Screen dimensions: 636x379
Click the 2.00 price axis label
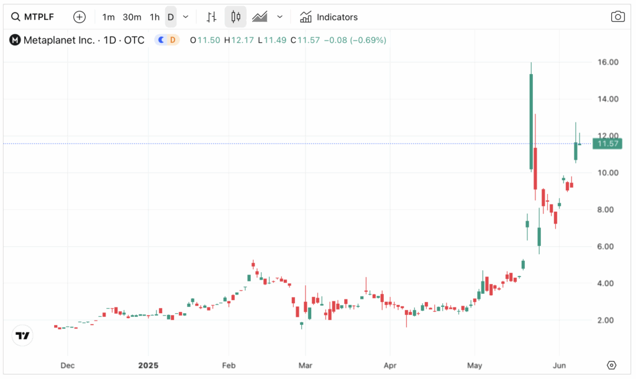tap(605, 320)
